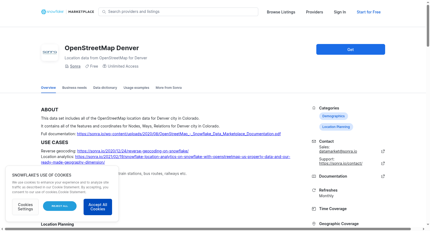430x231 pixels.
Task: Open the reverse geocoding article link
Action: (133, 151)
